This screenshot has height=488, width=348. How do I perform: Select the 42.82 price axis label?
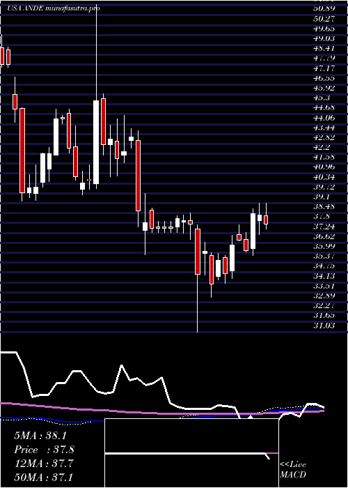pos(324,137)
